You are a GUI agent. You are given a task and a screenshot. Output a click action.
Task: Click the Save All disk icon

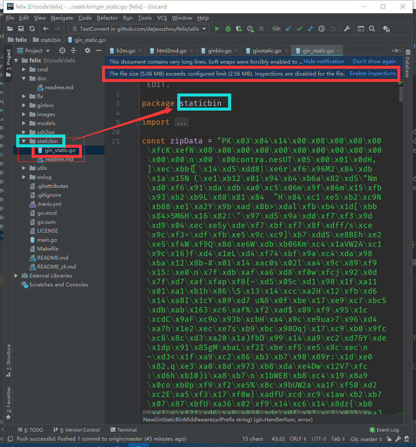(x=21, y=29)
